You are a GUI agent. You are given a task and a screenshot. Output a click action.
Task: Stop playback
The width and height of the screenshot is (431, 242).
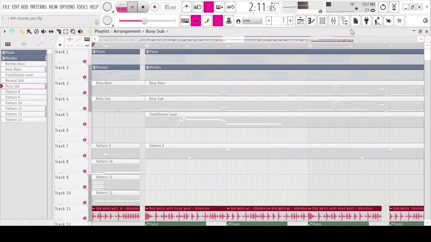143,7
